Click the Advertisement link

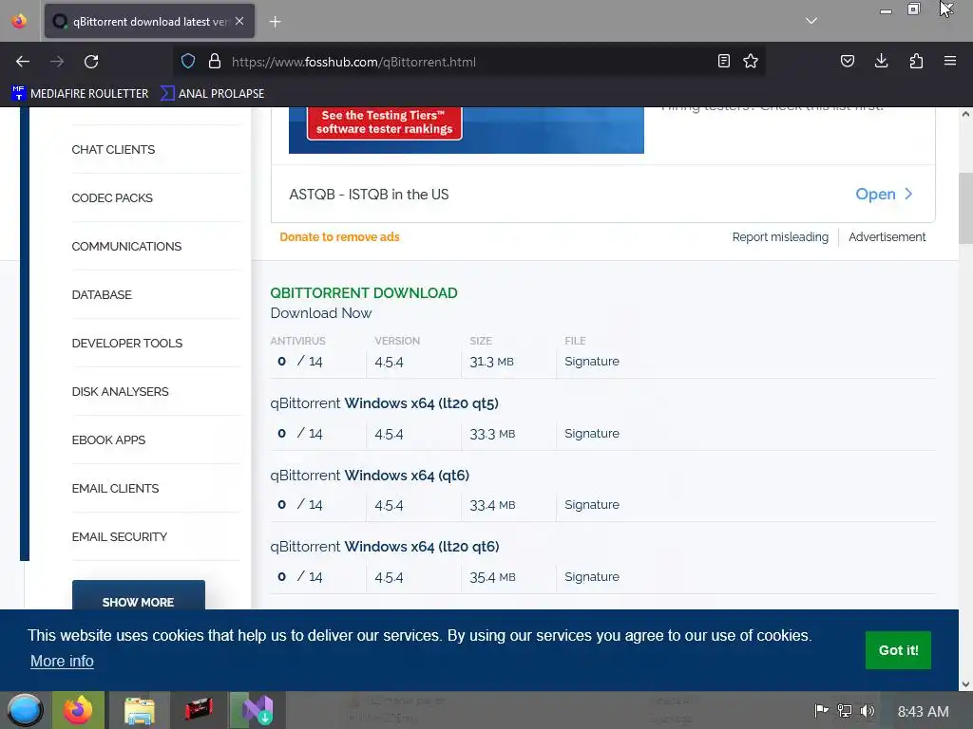click(x=887, y=236)
